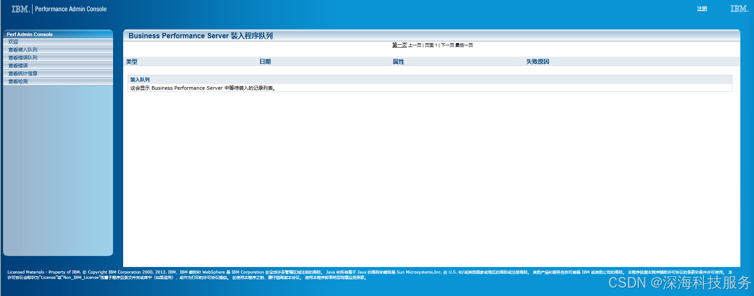Image resolution: width=754 pixels, height=296 pixels.
Task: Select 查看错误队列 in the sidebar
Action: pyautogui.click(x=58, y=58)
